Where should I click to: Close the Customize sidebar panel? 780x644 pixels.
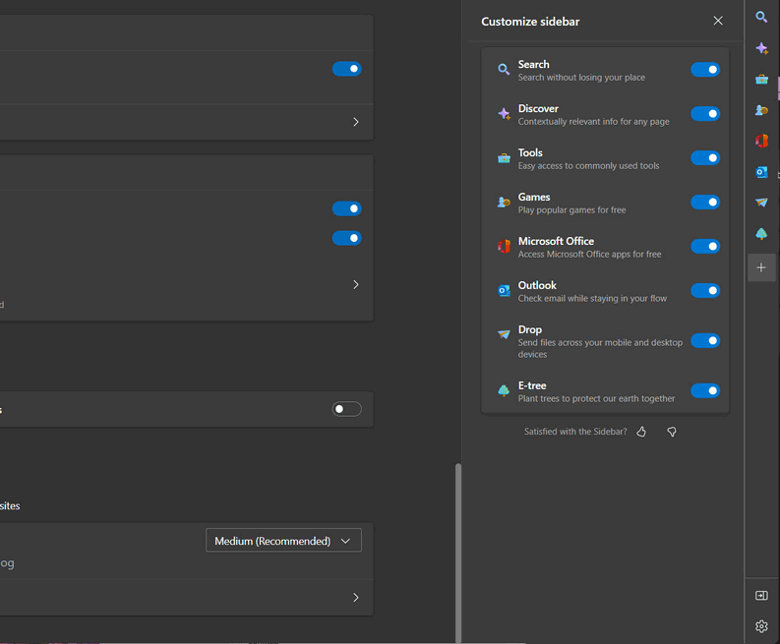coord(718,21)
